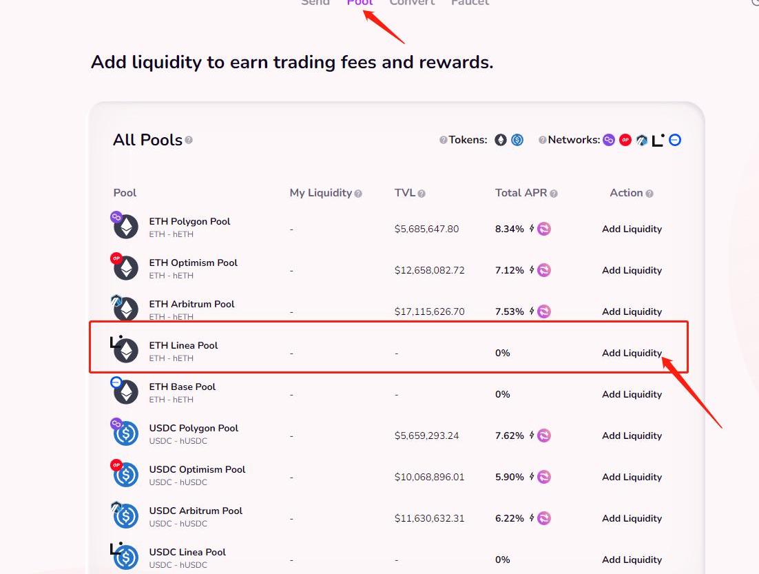Add Liquidity to ETH Linea Pool
This screenshot has height=574, width=759.
(632, 353)
